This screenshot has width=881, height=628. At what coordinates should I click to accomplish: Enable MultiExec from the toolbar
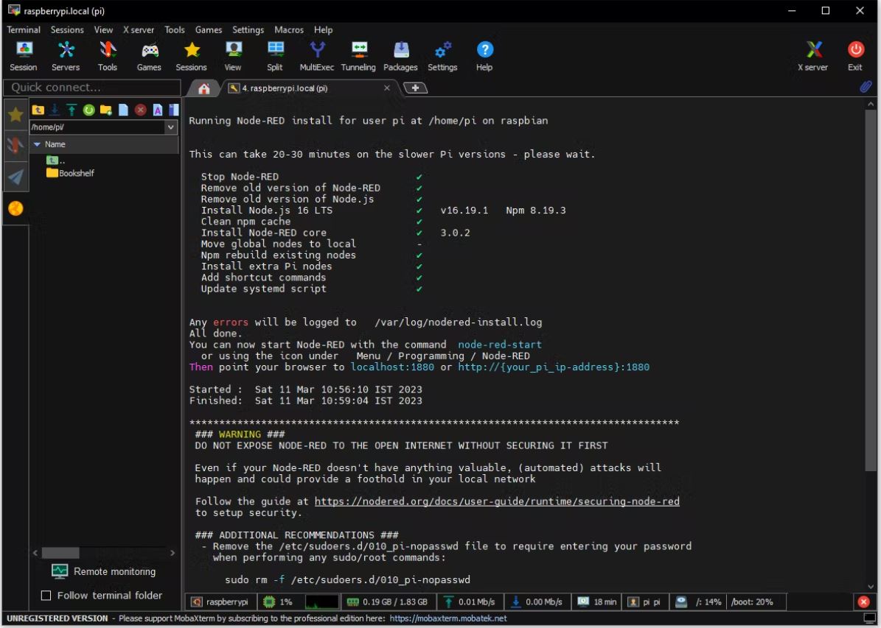[x=317, y=56]
